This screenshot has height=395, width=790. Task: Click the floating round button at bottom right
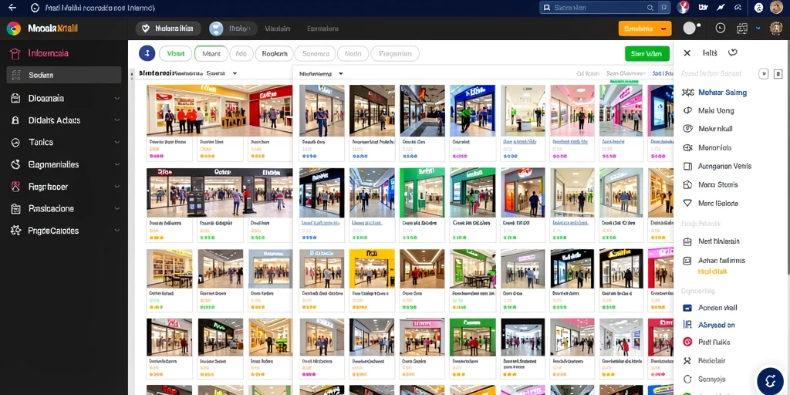click(769, 380)
